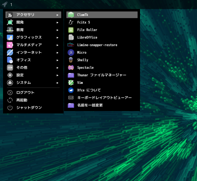This screenshot has height=181, width=197.
Task: Click the 設定 gear icon
Action: point(10,75)
